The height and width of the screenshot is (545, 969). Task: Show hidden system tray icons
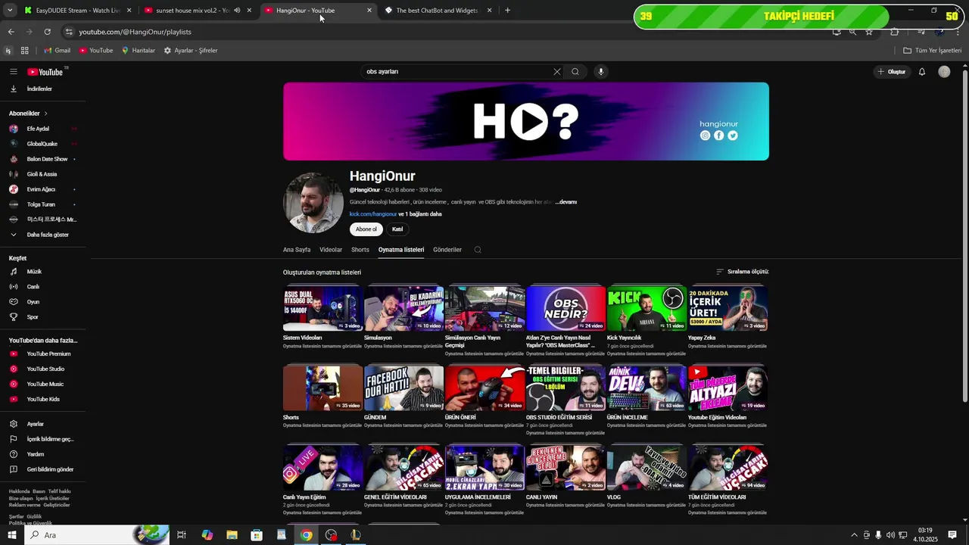(855, 535)
